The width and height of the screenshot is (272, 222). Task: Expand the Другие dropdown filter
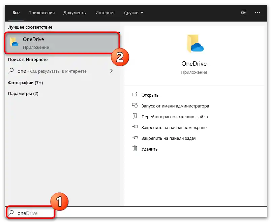[133, 13]
